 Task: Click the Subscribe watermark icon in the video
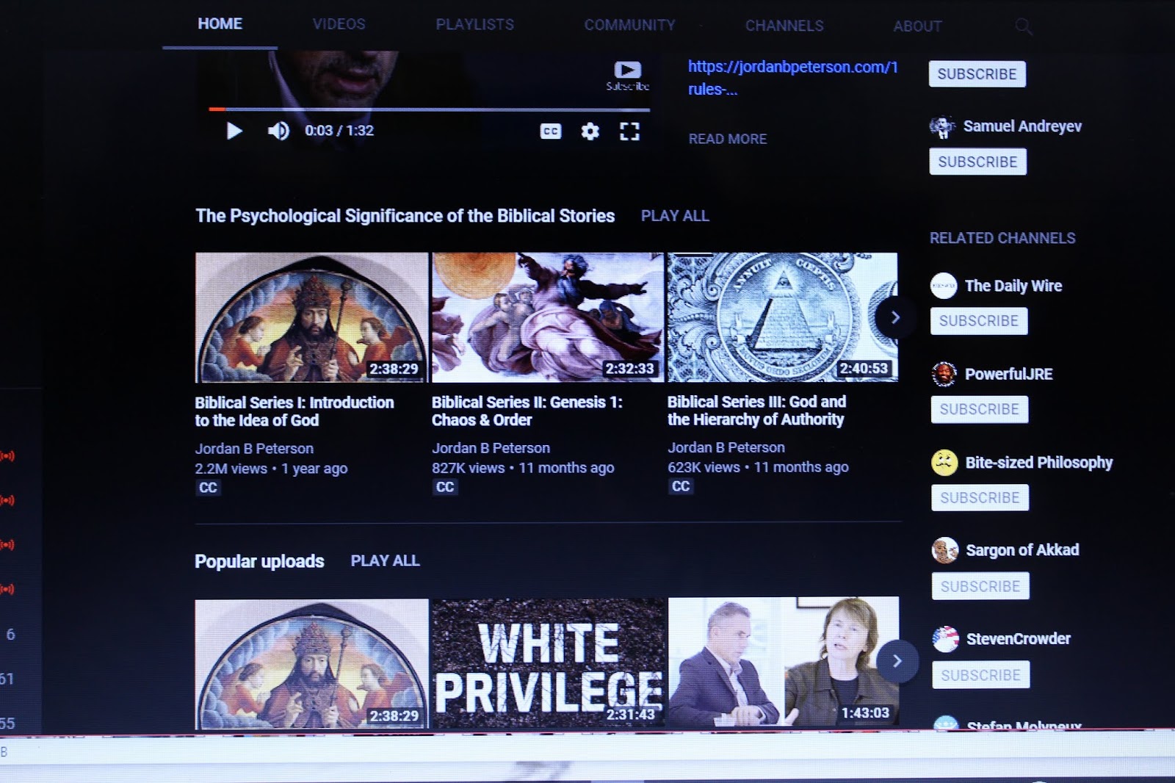point(627,76)
